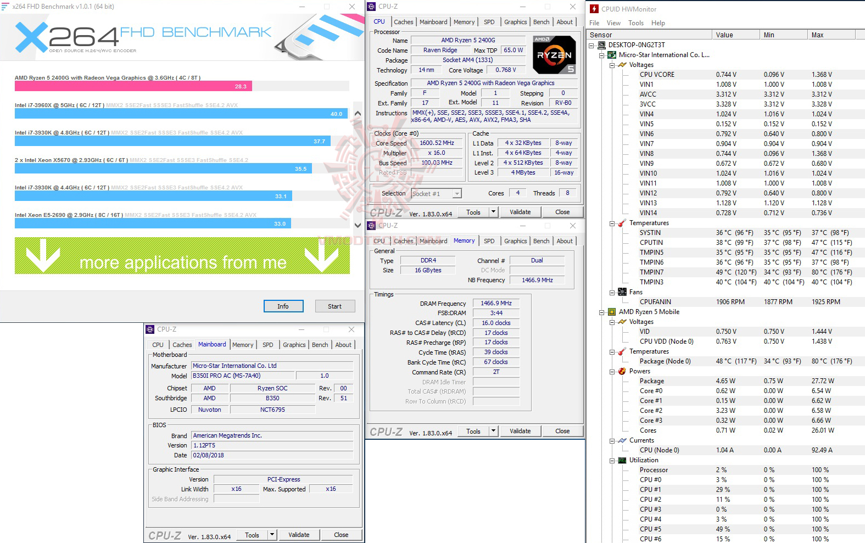This screenshot has width=865, height=543.
Task: Select the computer icon beside DESKTOP-0NG2T3T
Action: coord(602,45)
